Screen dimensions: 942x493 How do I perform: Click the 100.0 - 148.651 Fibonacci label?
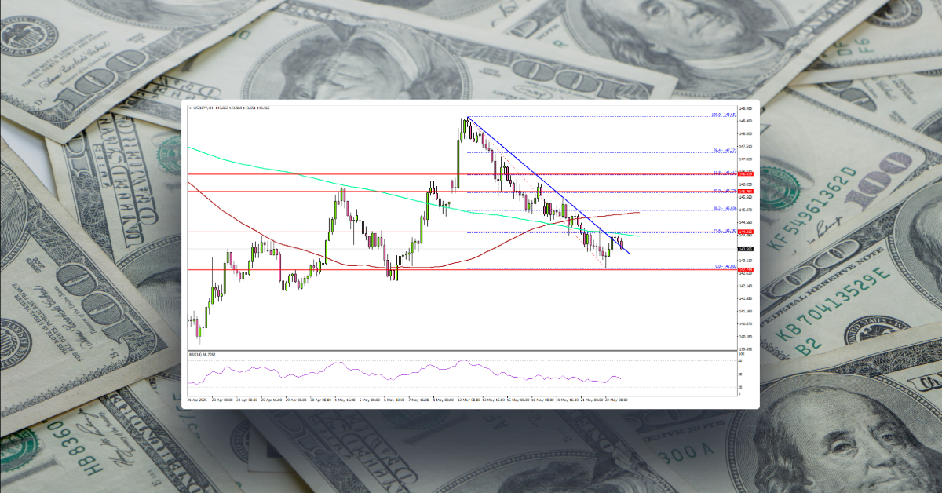click(x=722, y=115)
